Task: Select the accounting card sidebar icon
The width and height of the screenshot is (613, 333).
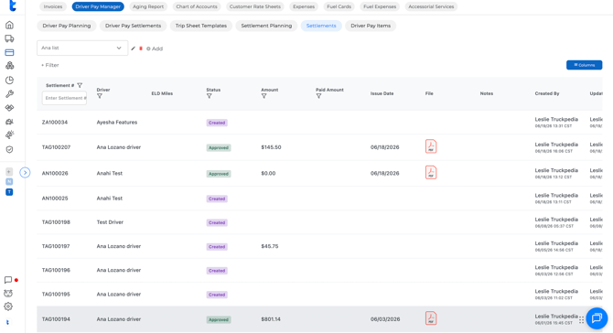Action: 9,52
